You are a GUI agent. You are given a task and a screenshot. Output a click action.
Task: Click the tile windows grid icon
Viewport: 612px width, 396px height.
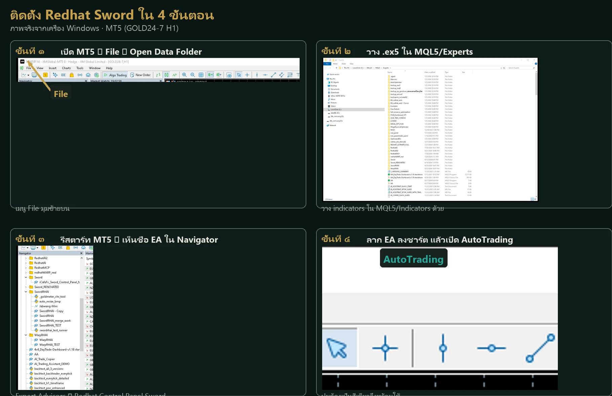[x=201, y=75]
